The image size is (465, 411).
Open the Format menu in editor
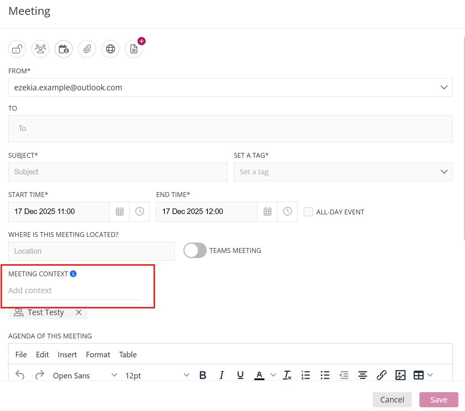(98, 355)
